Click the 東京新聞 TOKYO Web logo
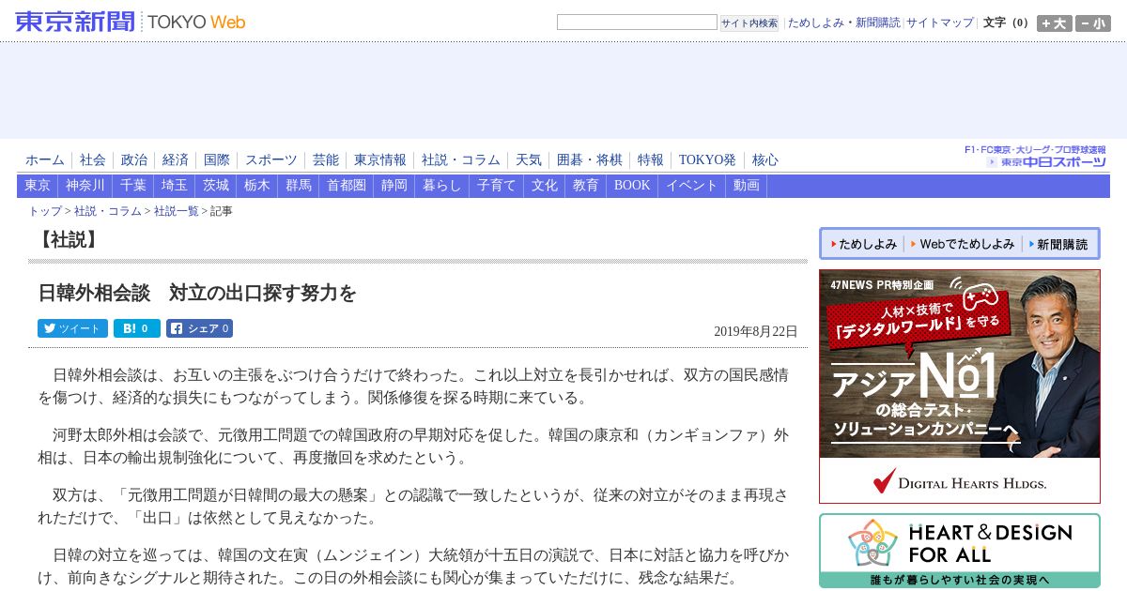The height and width of the screenshot is (591, 1127). click(x=131, y=22)
